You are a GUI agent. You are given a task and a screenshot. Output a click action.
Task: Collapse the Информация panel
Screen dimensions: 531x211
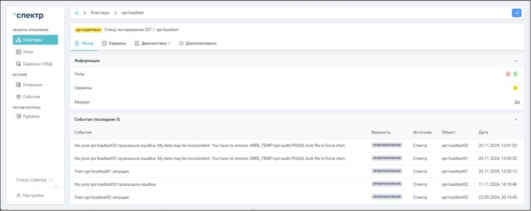[x=516, y=61]
